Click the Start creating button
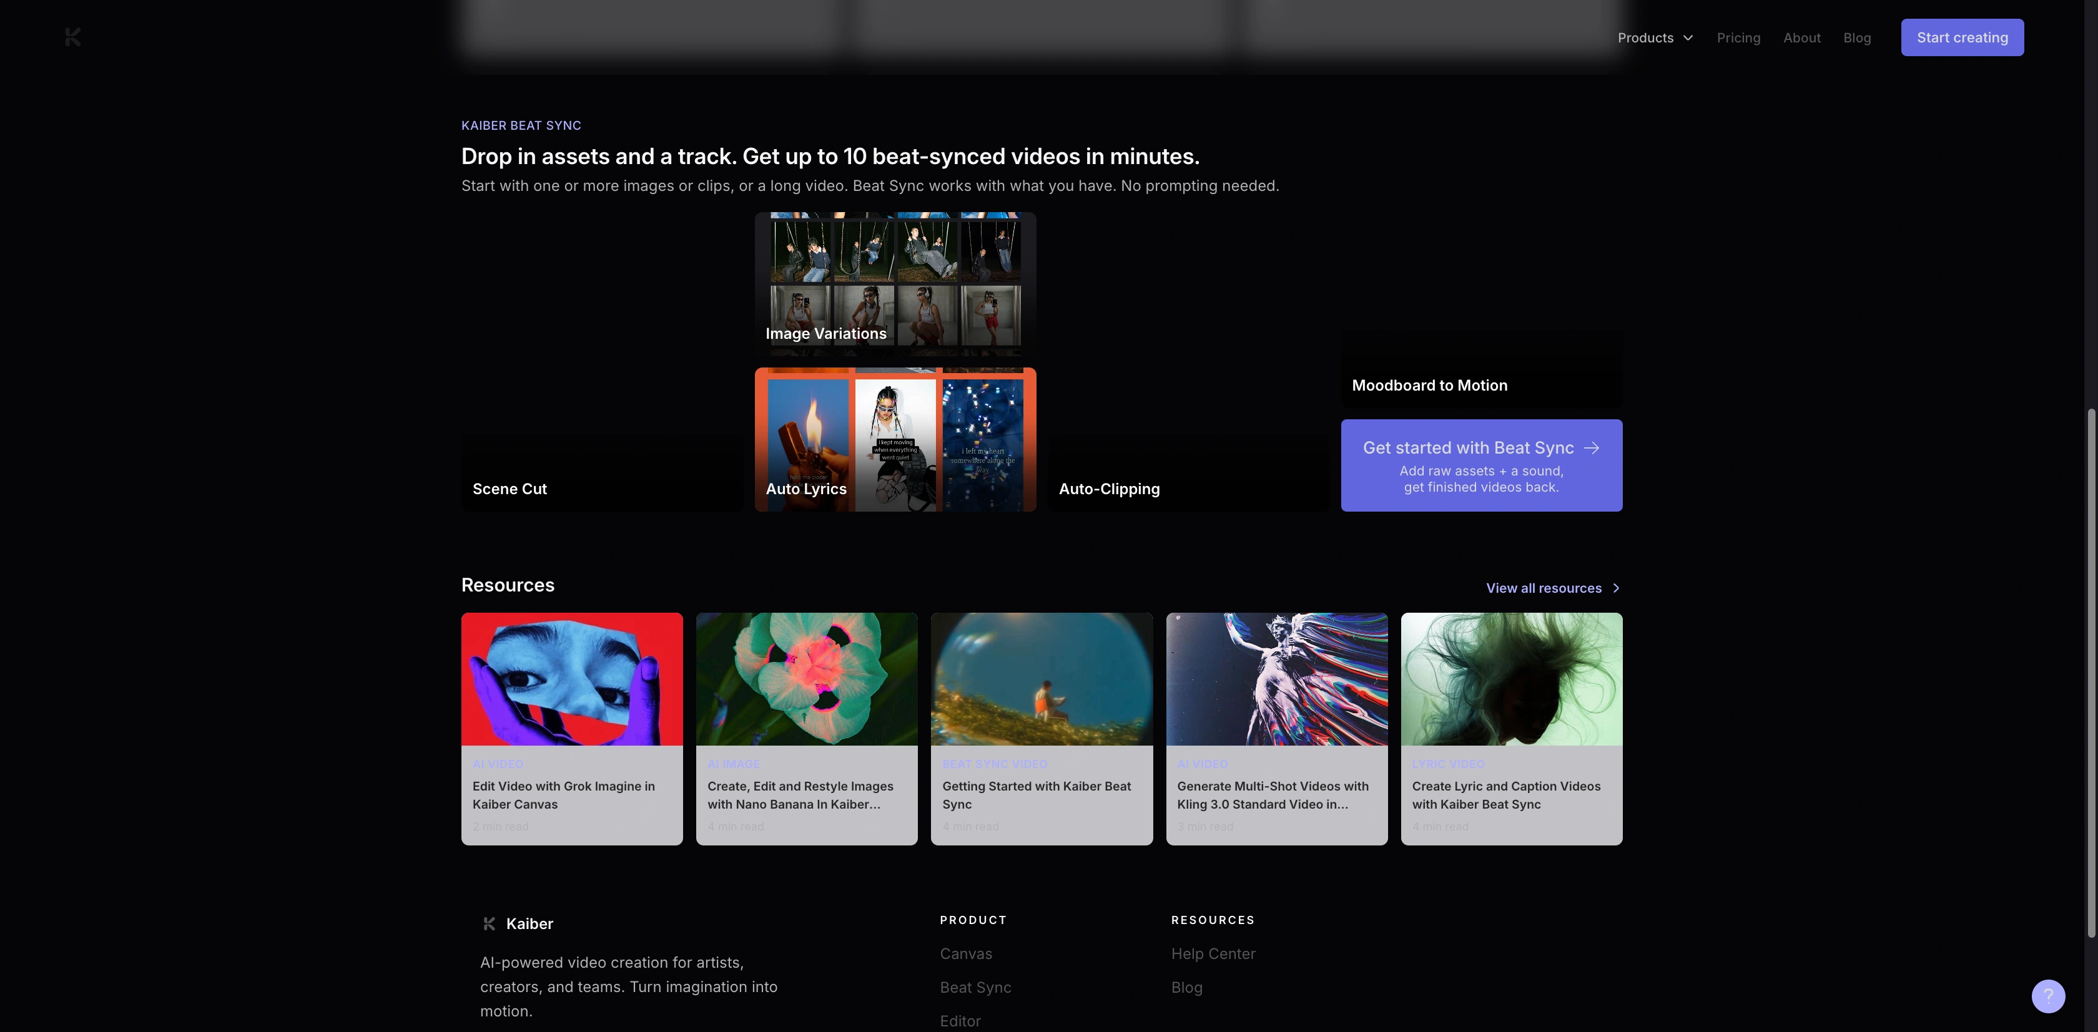The height and width of the screenshot is (1032, 2098). pyautogui.click(x=1962, y=37)
